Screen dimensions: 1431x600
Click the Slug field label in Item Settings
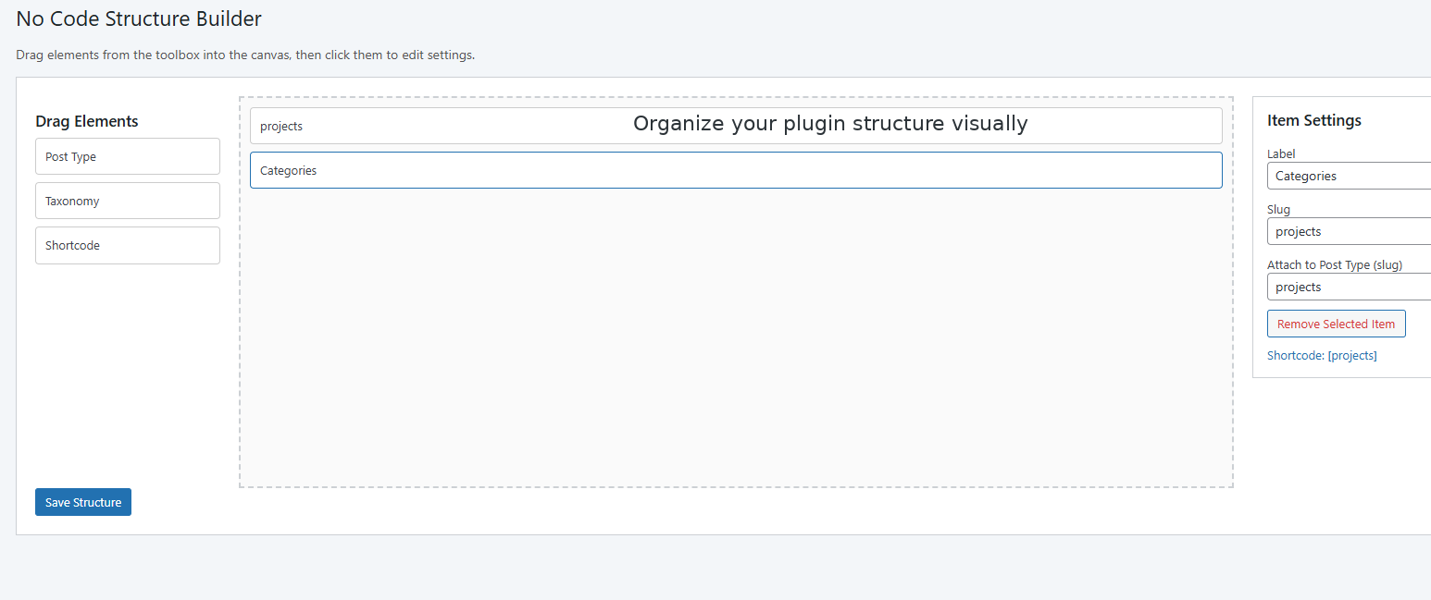click(x=1278, y=209)
